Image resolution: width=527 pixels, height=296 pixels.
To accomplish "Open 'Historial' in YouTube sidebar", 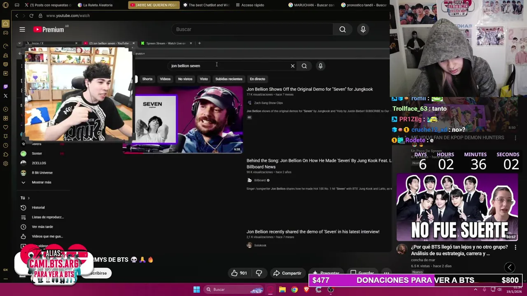I will point(38,208).
